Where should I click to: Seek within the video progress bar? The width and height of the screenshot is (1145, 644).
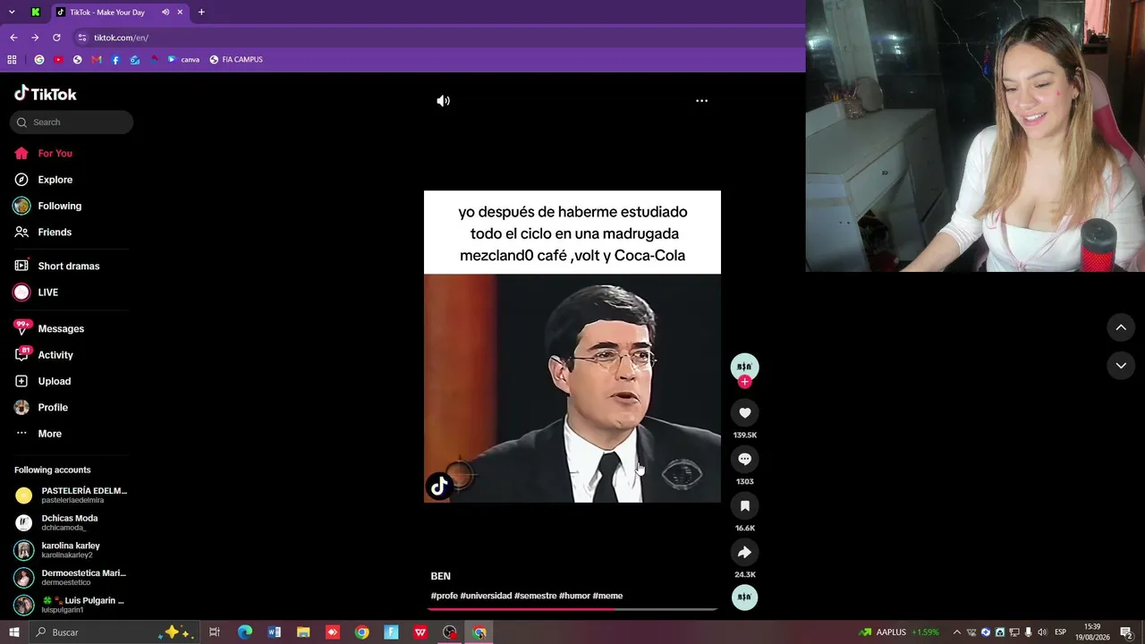572,609
